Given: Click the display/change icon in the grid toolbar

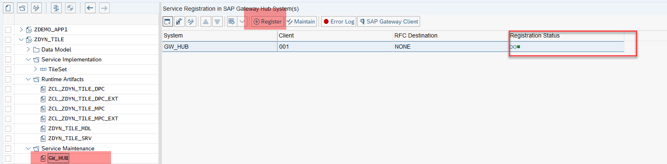Looking at the screenshot, I should [191, 21].
